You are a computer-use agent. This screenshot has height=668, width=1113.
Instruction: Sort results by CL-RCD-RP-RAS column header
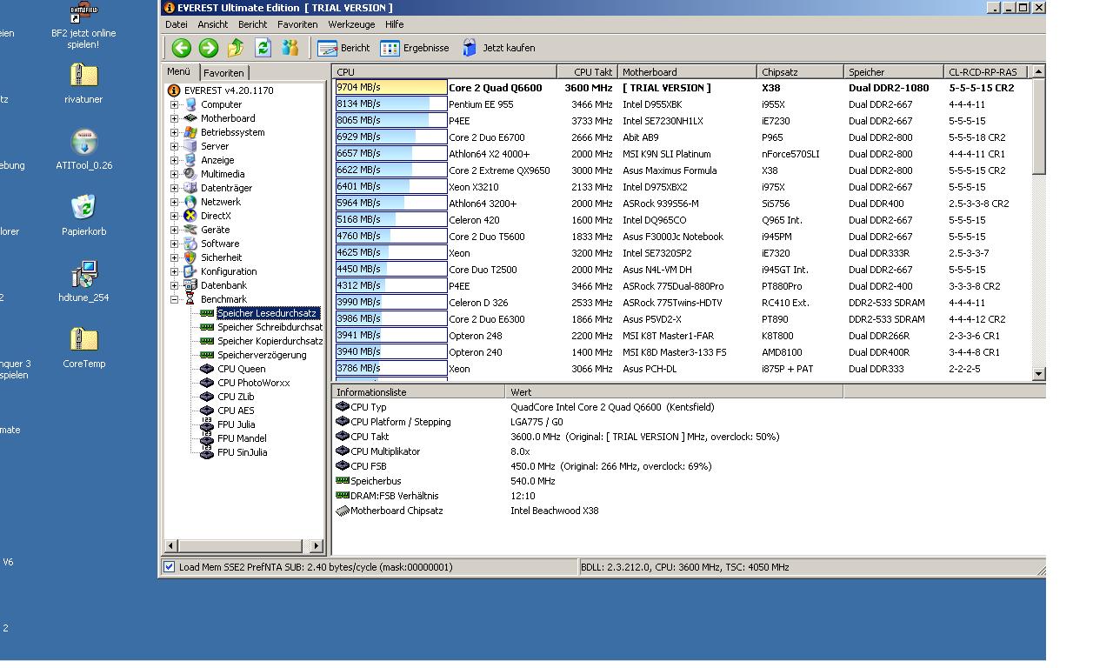click(x=985, y=72)
